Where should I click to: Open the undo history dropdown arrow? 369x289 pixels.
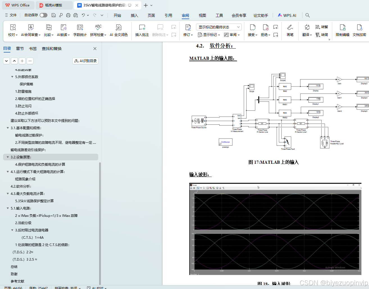click(x=88, y=15)
